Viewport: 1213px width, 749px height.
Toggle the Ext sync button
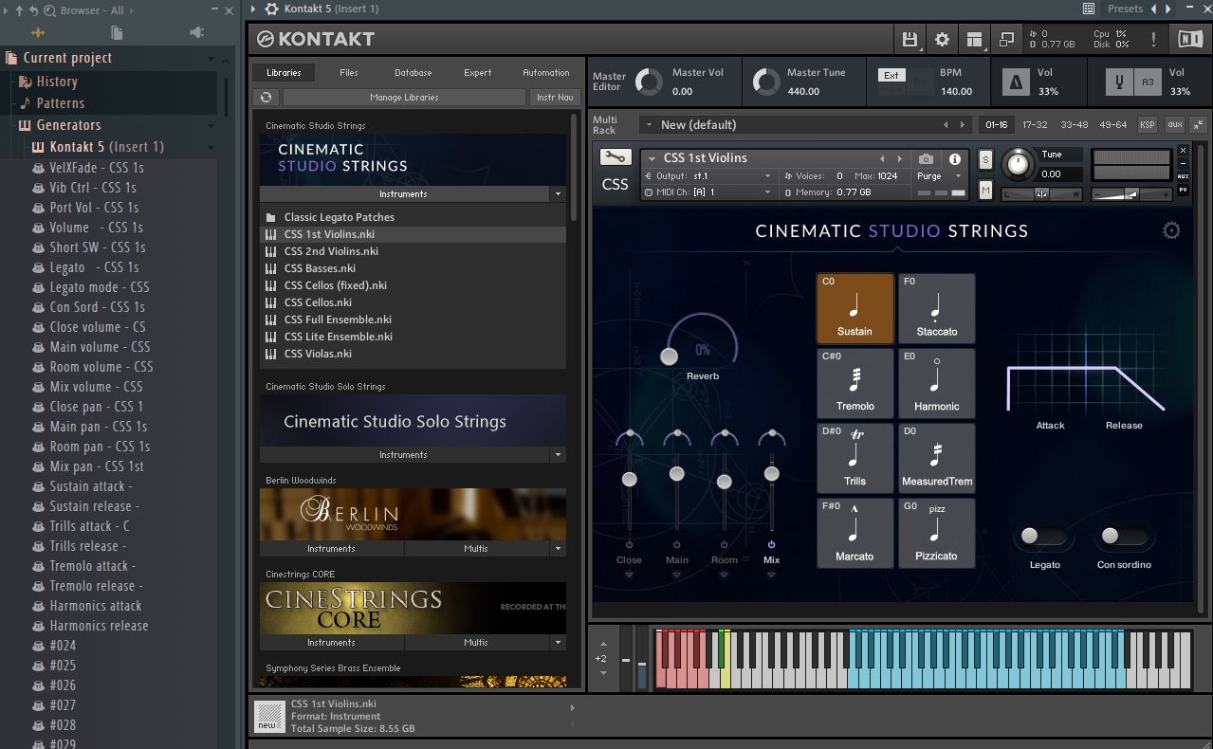click(891, 75)
